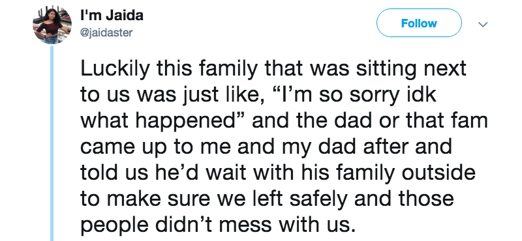Follow the @jaidaster account
This screenshot has width=522, height=241.
click(x=419, y=23)
